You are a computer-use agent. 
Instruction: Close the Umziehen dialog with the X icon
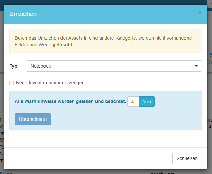click(200, 13)
